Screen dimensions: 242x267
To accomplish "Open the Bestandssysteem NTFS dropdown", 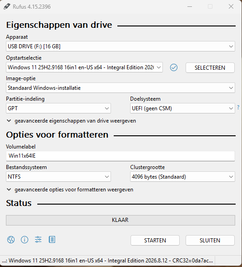I will [58, 177].
